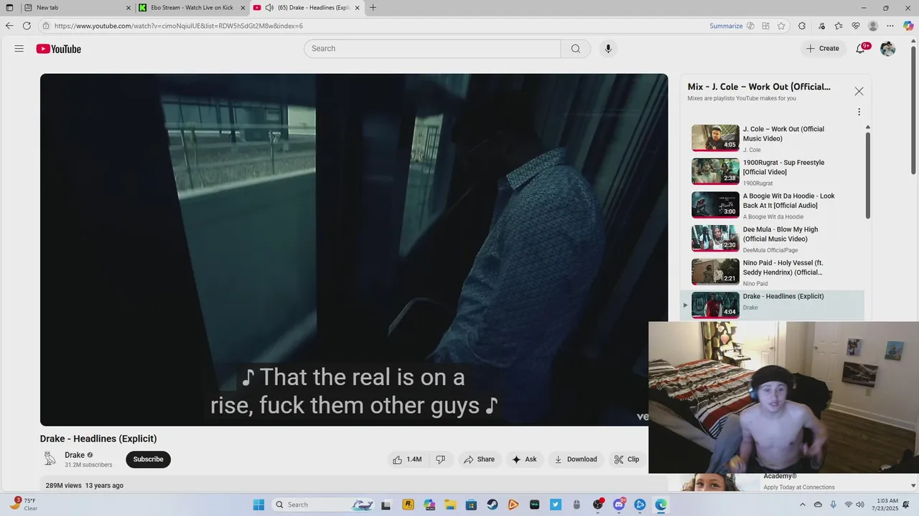
Task: Open browser extensions puzzle icon
Action: click(x=802, y=26)
